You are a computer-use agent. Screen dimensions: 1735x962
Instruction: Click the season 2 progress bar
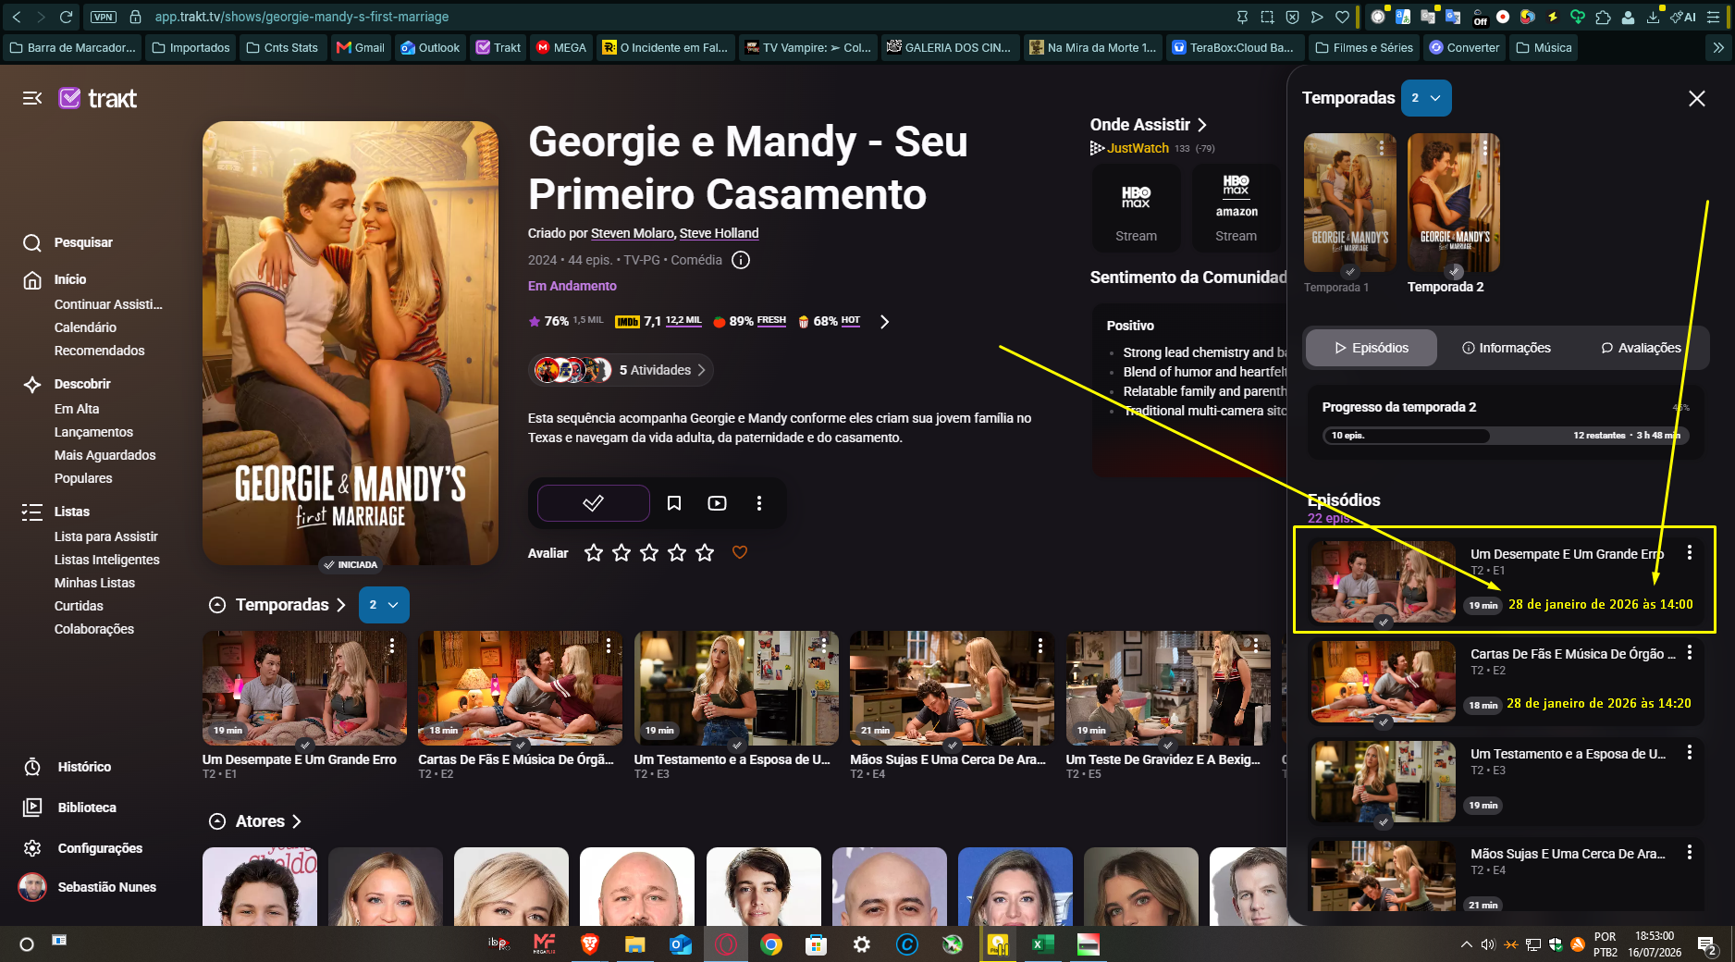[1506, 435]
